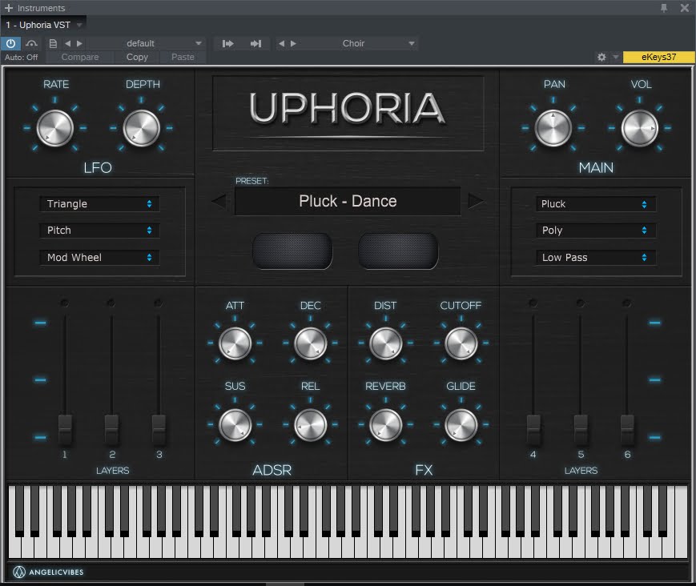Pin the Instruments window
The height and width of the screenshot is (586, 696).
(x=663, y=8)
